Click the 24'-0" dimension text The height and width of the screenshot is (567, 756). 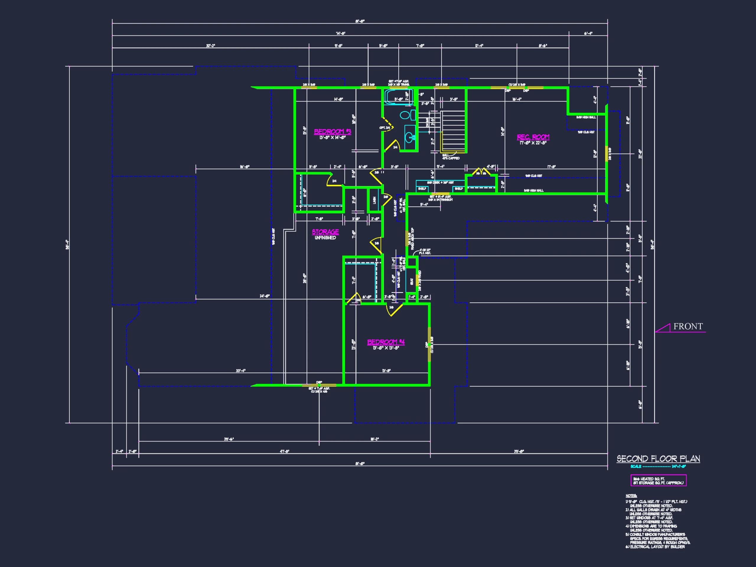[x=265, y=296]
